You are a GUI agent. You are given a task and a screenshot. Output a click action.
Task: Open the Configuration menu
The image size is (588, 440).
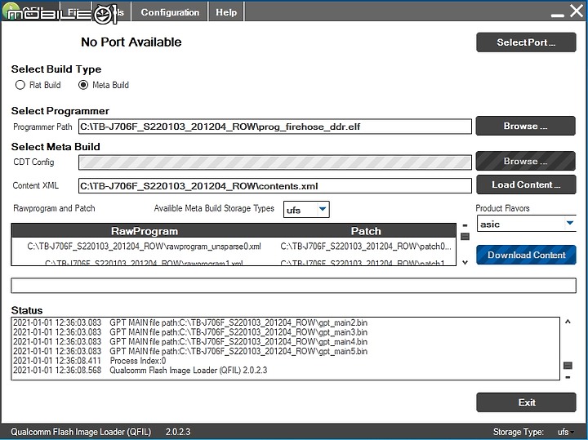(170, 12)
